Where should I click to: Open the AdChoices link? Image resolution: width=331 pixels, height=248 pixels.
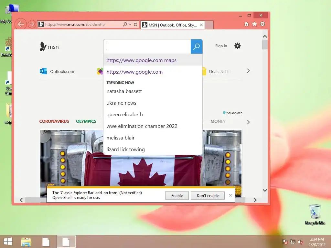(233, 113)
